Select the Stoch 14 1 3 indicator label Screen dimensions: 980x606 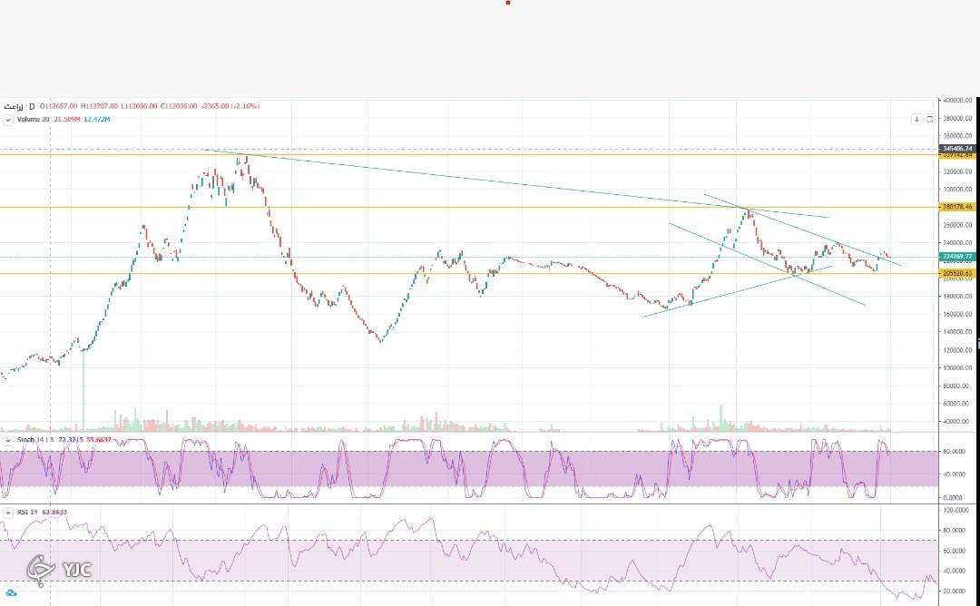click(35, 440)
